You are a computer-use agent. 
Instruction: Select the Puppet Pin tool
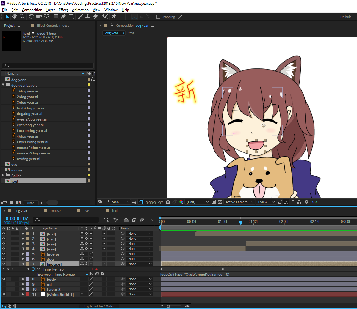click(114, 17)
